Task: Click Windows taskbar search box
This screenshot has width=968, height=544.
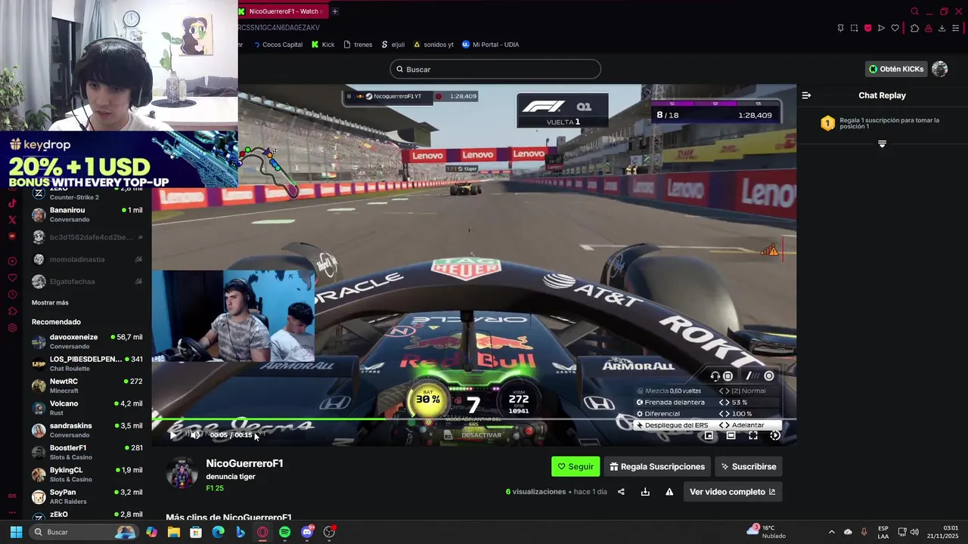Action: (x=85, y=532)
